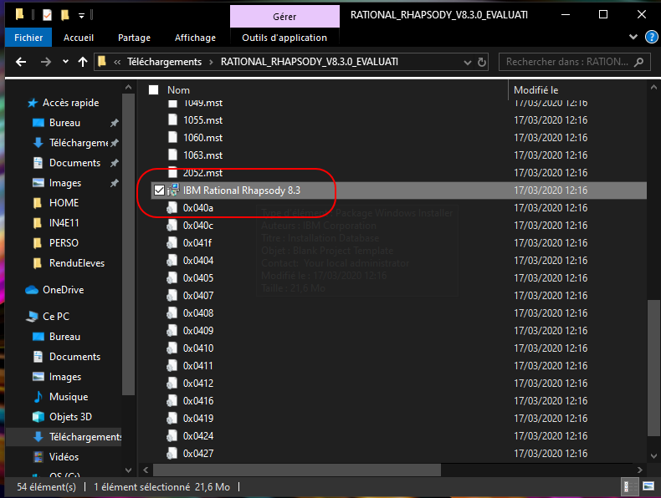Image resolution: width=661 pixels, height=498 pixels.
Task: Select the 0x0412 file icon
Action: [x=172, y=383]
